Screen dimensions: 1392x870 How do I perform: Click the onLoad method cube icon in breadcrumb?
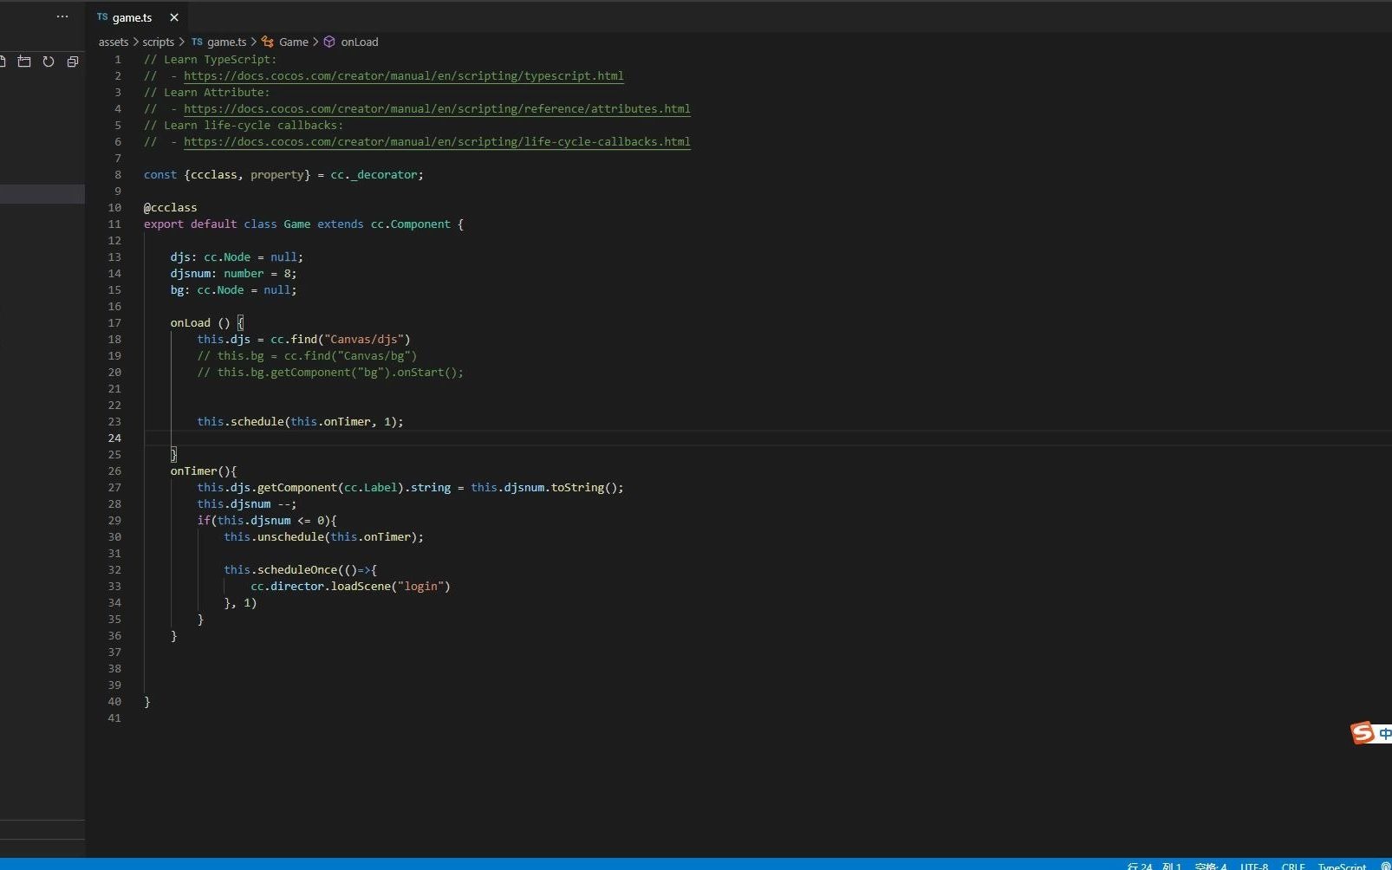[x=329, y=42]
